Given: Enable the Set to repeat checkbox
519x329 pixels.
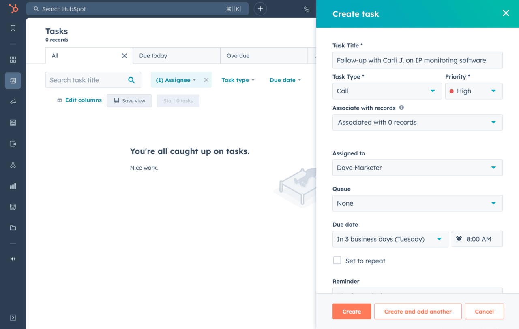Looking at the screenshot, I should coord(337,261).
